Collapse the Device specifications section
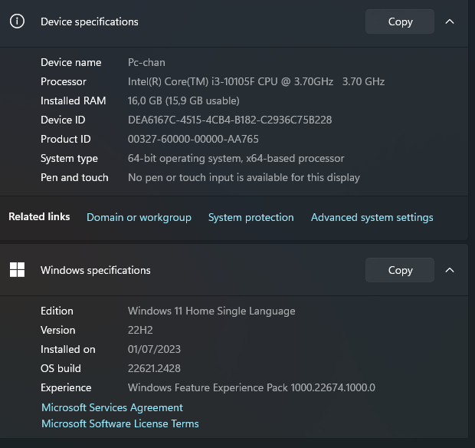 [450, 21]
